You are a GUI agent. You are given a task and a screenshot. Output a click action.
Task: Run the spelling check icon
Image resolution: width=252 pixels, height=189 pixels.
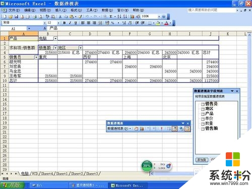click(x=47, y=17)
